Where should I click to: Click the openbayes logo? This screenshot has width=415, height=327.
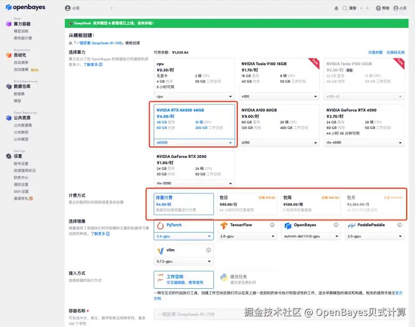[25, 7]
